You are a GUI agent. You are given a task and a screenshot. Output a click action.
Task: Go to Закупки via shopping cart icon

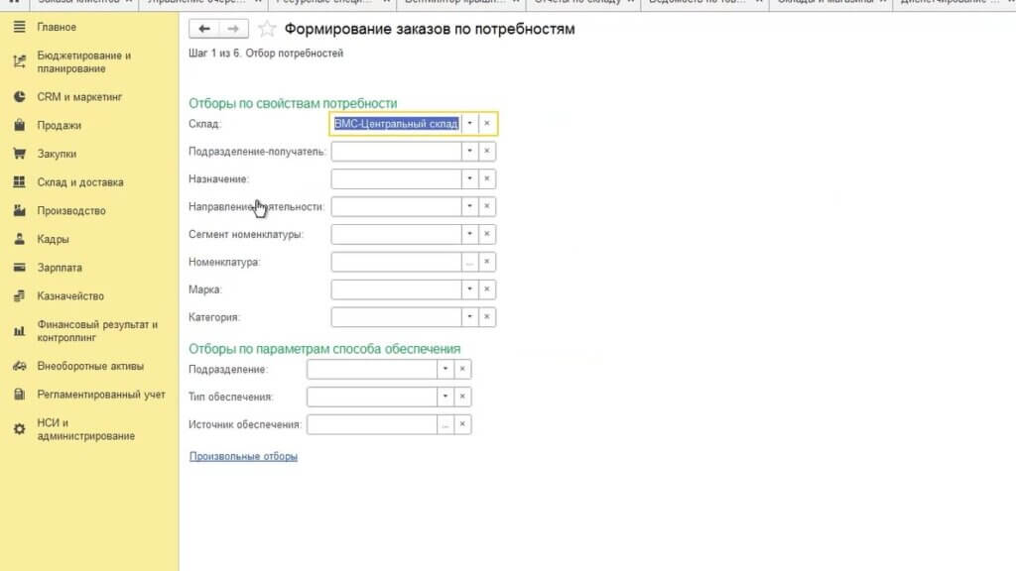[x=19, y=154]
